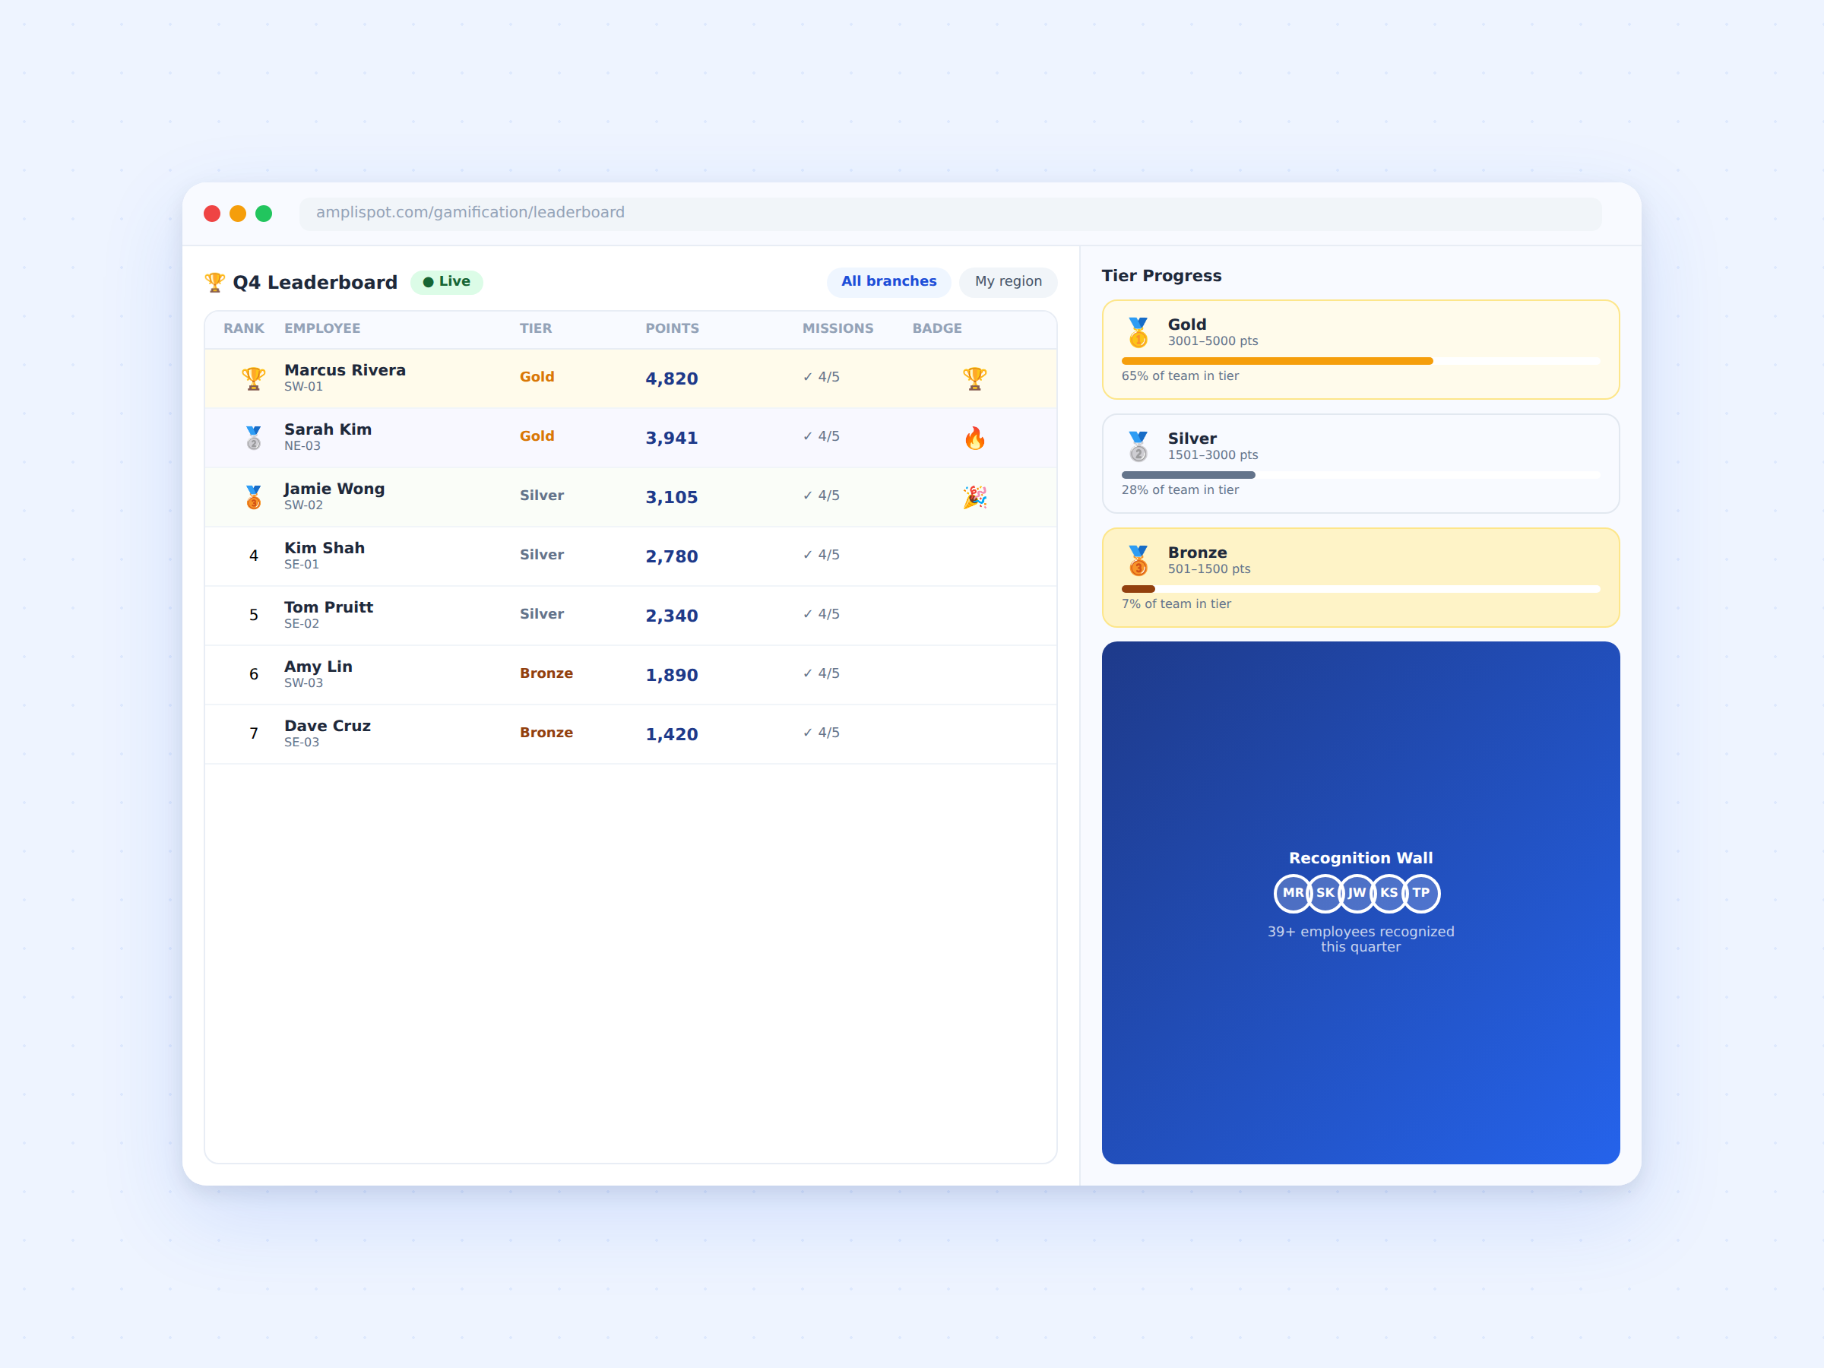This screenshot has width=1824, height=1368.
Task: Click Sarah Kim's silver medal rank icon
Action: pos(254,438)
